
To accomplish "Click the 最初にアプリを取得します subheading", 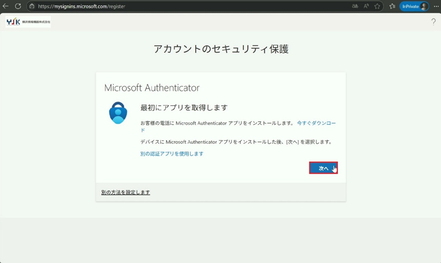I will click(184, 108).
